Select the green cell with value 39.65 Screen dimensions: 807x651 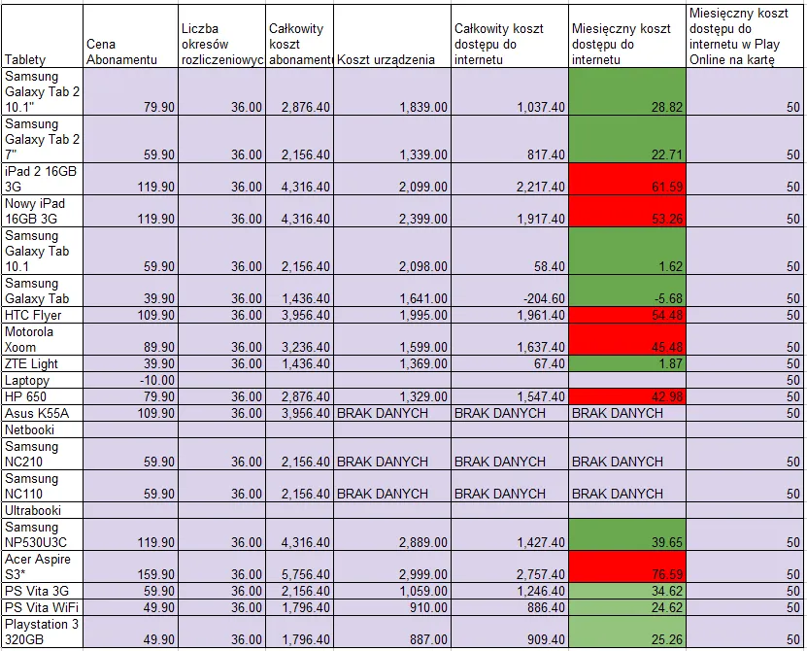627,534
